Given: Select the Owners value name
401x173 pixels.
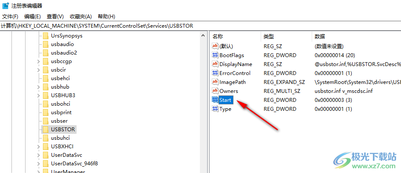Looking at the screenshot, I should [x=229, y=91].
